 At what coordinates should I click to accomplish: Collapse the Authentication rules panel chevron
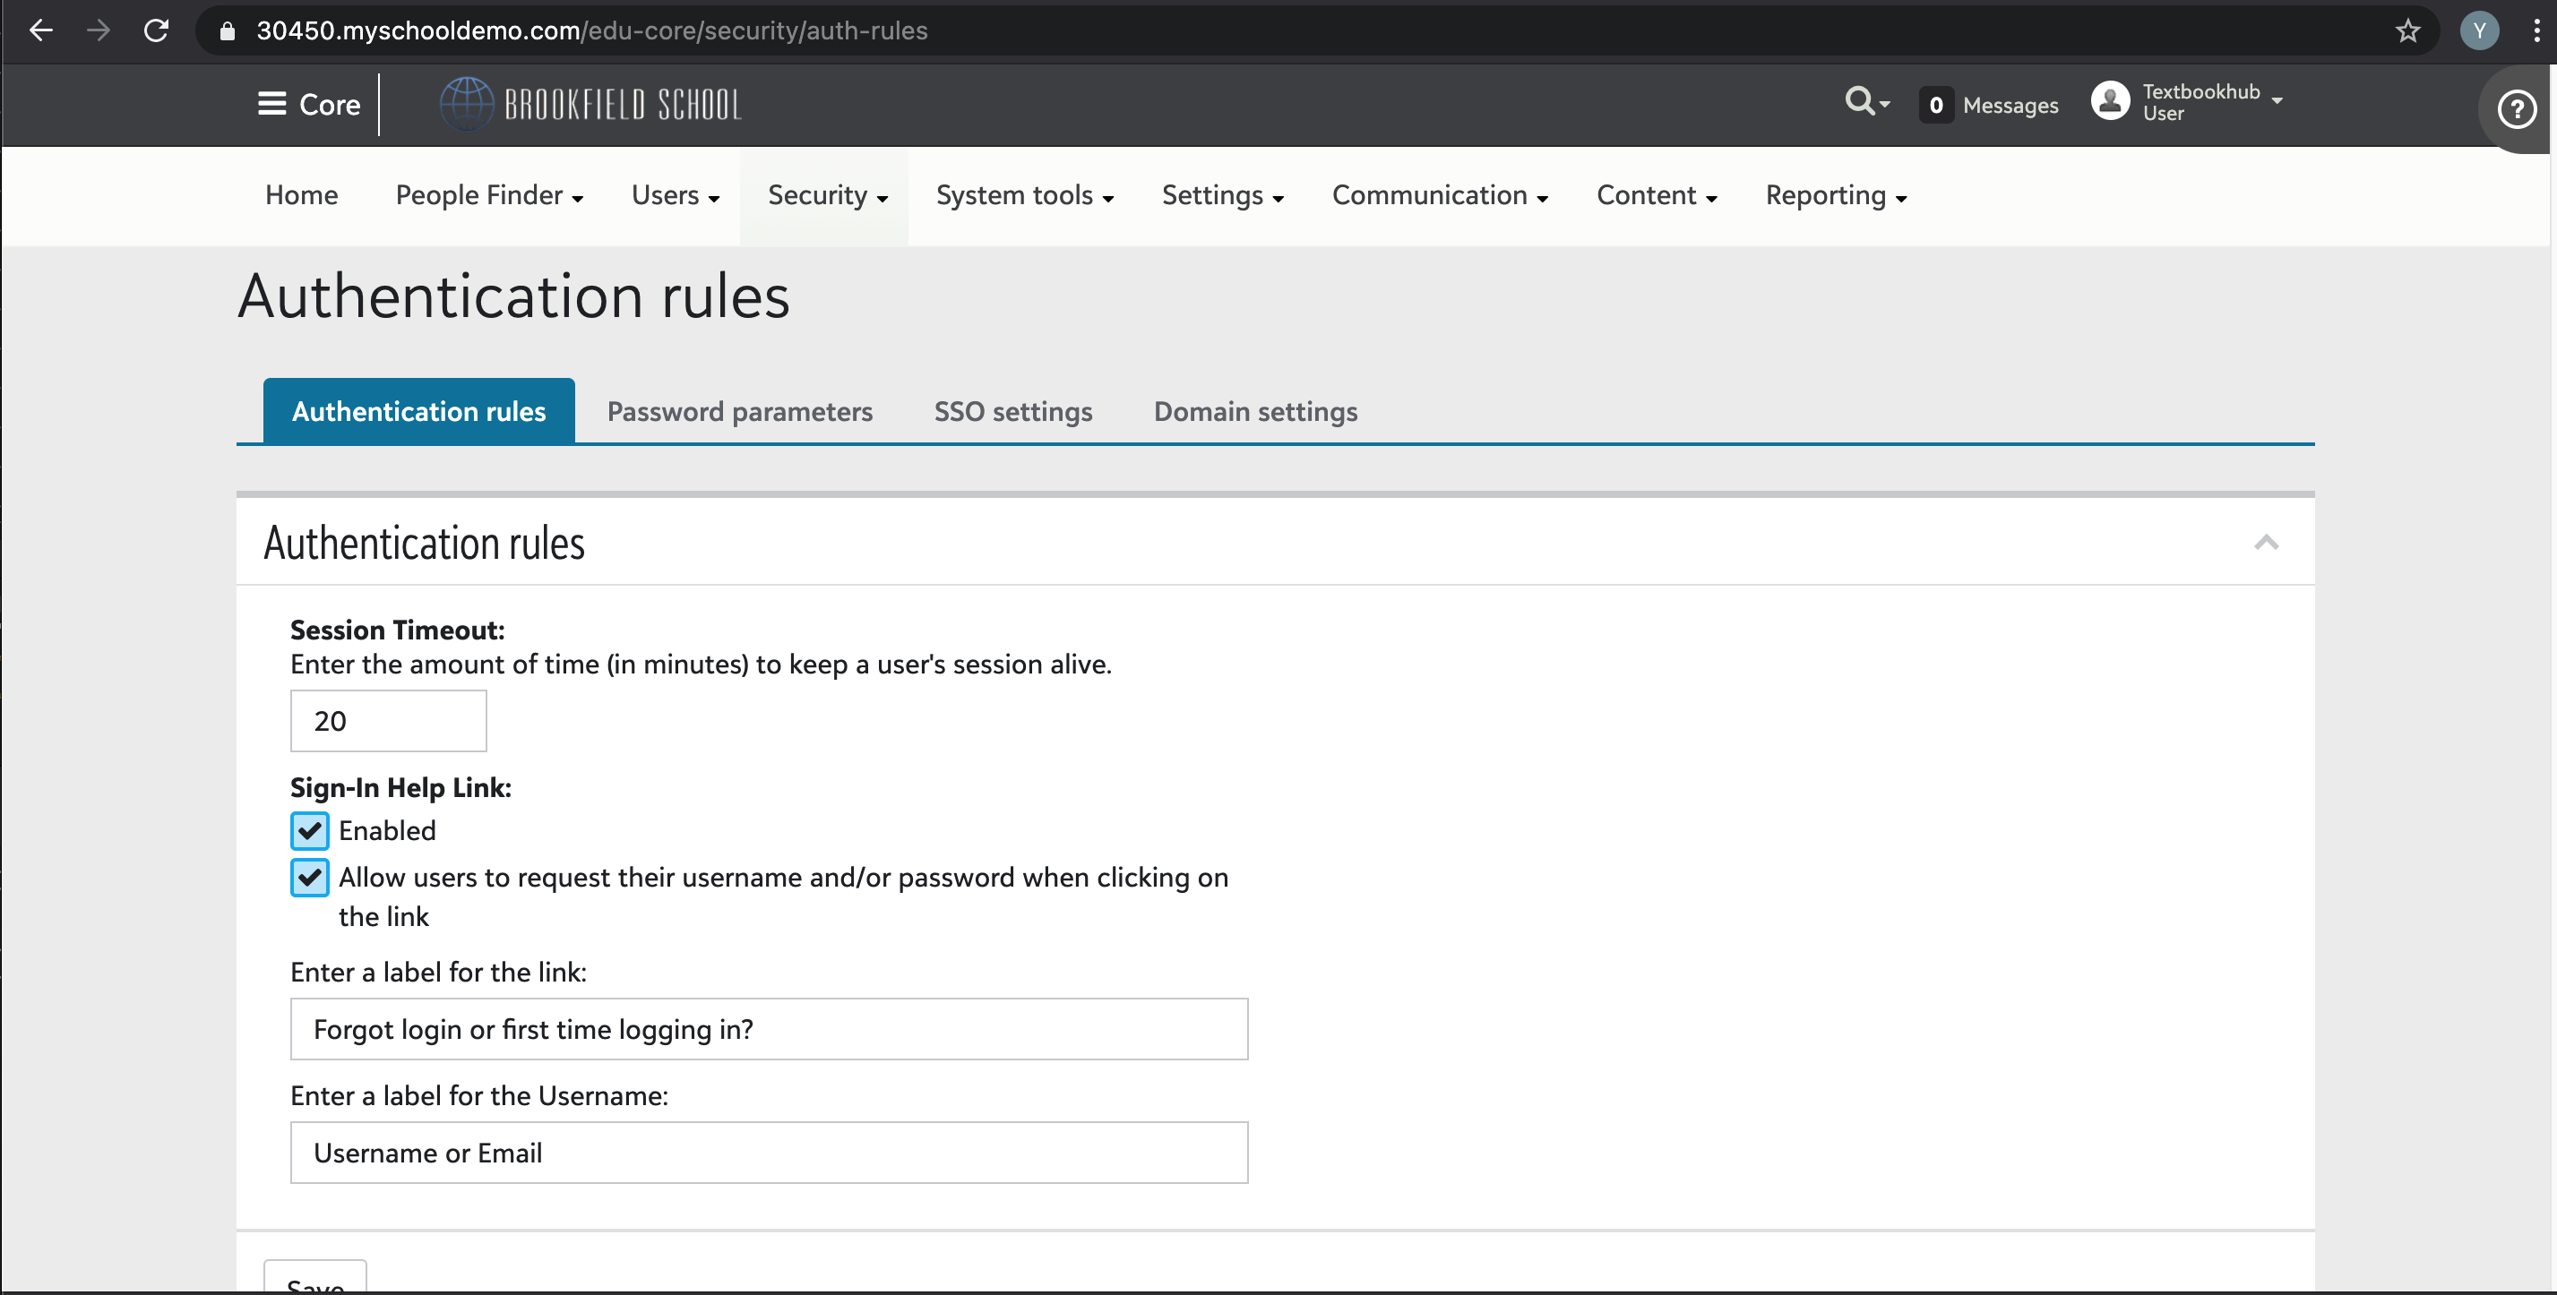pyautogui.click(x=2265, y=543)
